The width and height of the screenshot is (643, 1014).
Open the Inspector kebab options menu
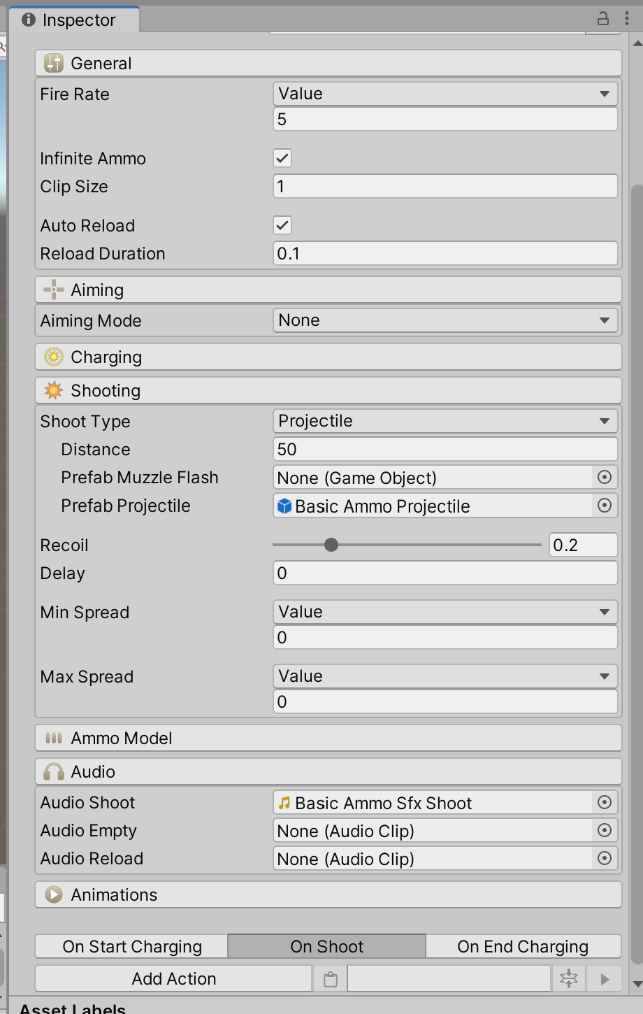click(x=627, y=19)
